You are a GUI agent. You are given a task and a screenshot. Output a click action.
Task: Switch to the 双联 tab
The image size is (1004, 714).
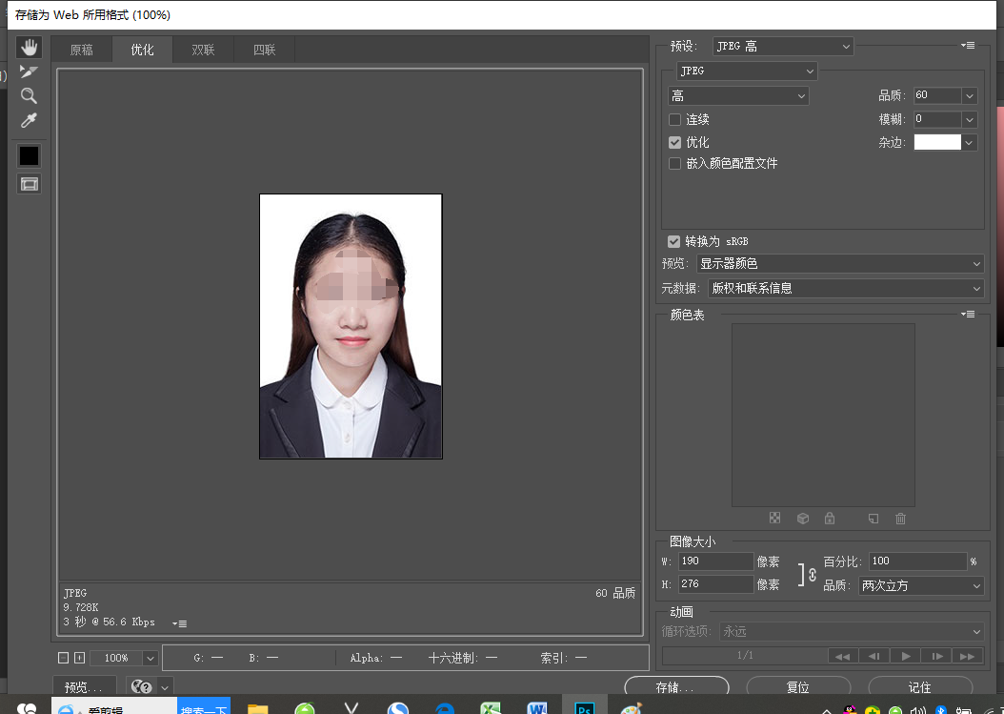(203, 50)
